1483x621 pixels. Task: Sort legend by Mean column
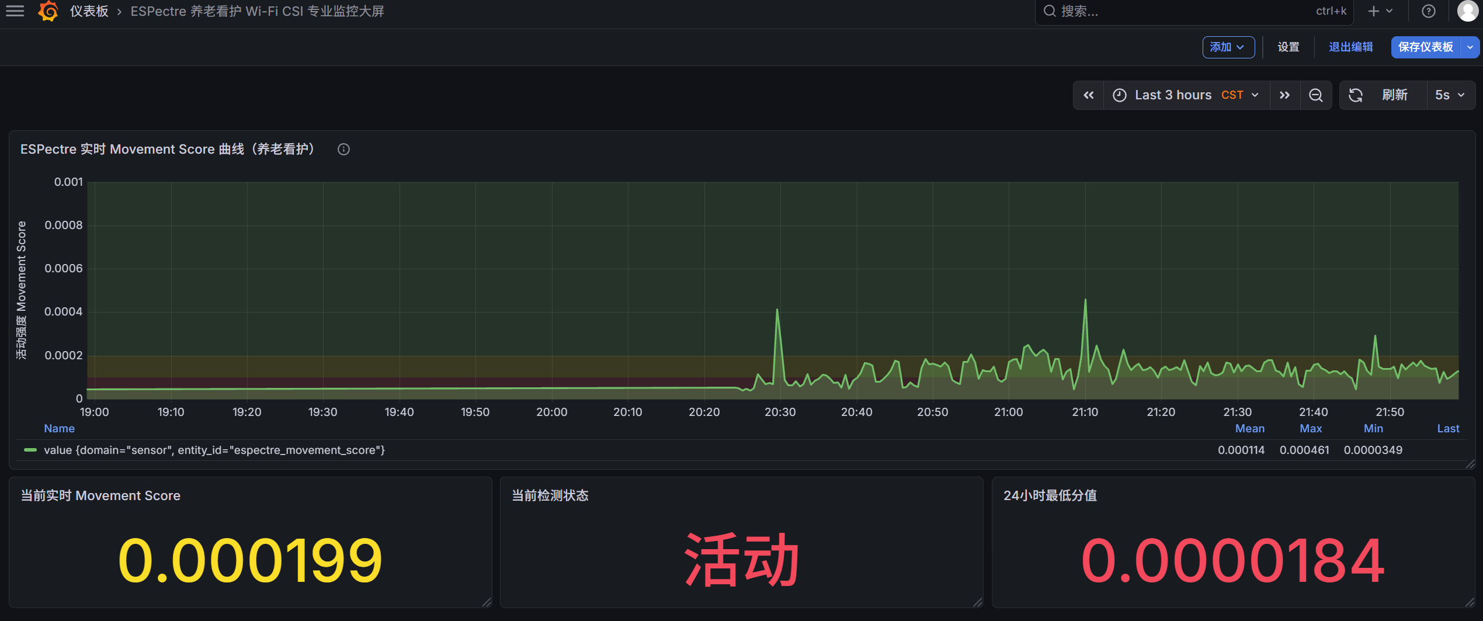point(1249,429)
